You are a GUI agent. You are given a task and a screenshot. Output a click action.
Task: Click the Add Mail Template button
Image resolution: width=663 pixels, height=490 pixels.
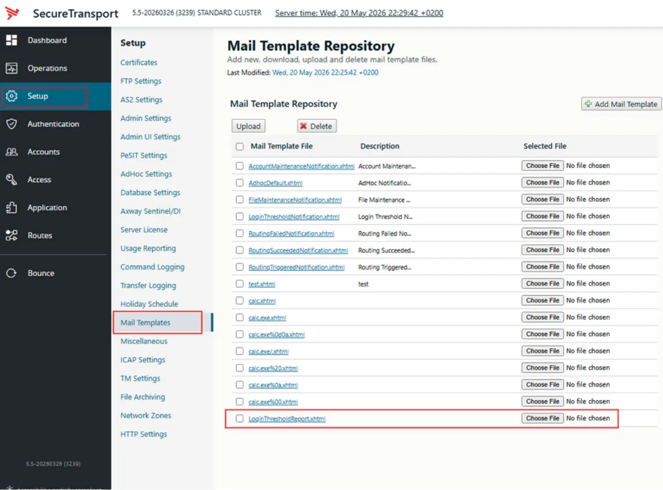[621, 104]
